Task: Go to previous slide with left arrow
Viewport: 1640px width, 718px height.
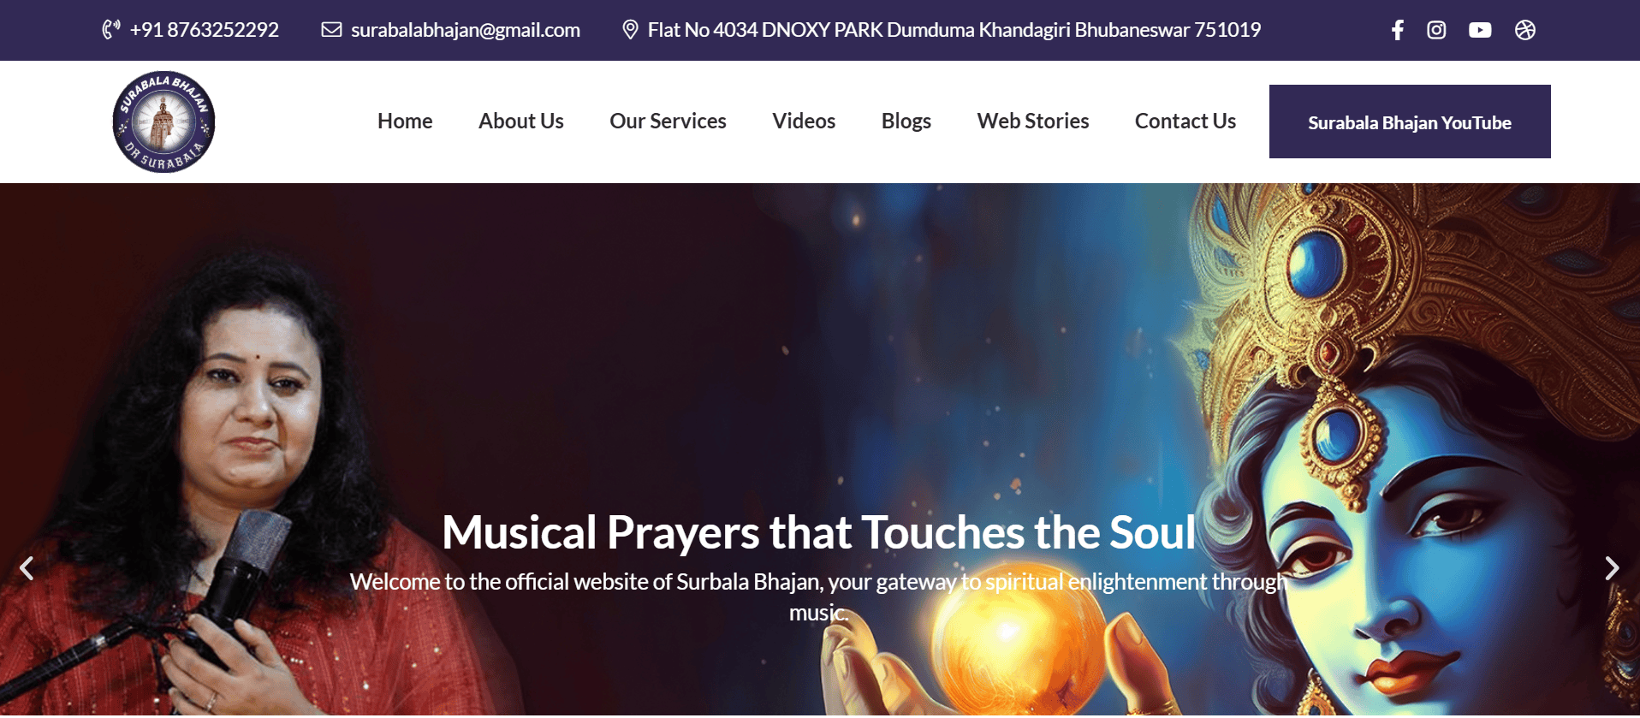Action: (x=27, y=568)
